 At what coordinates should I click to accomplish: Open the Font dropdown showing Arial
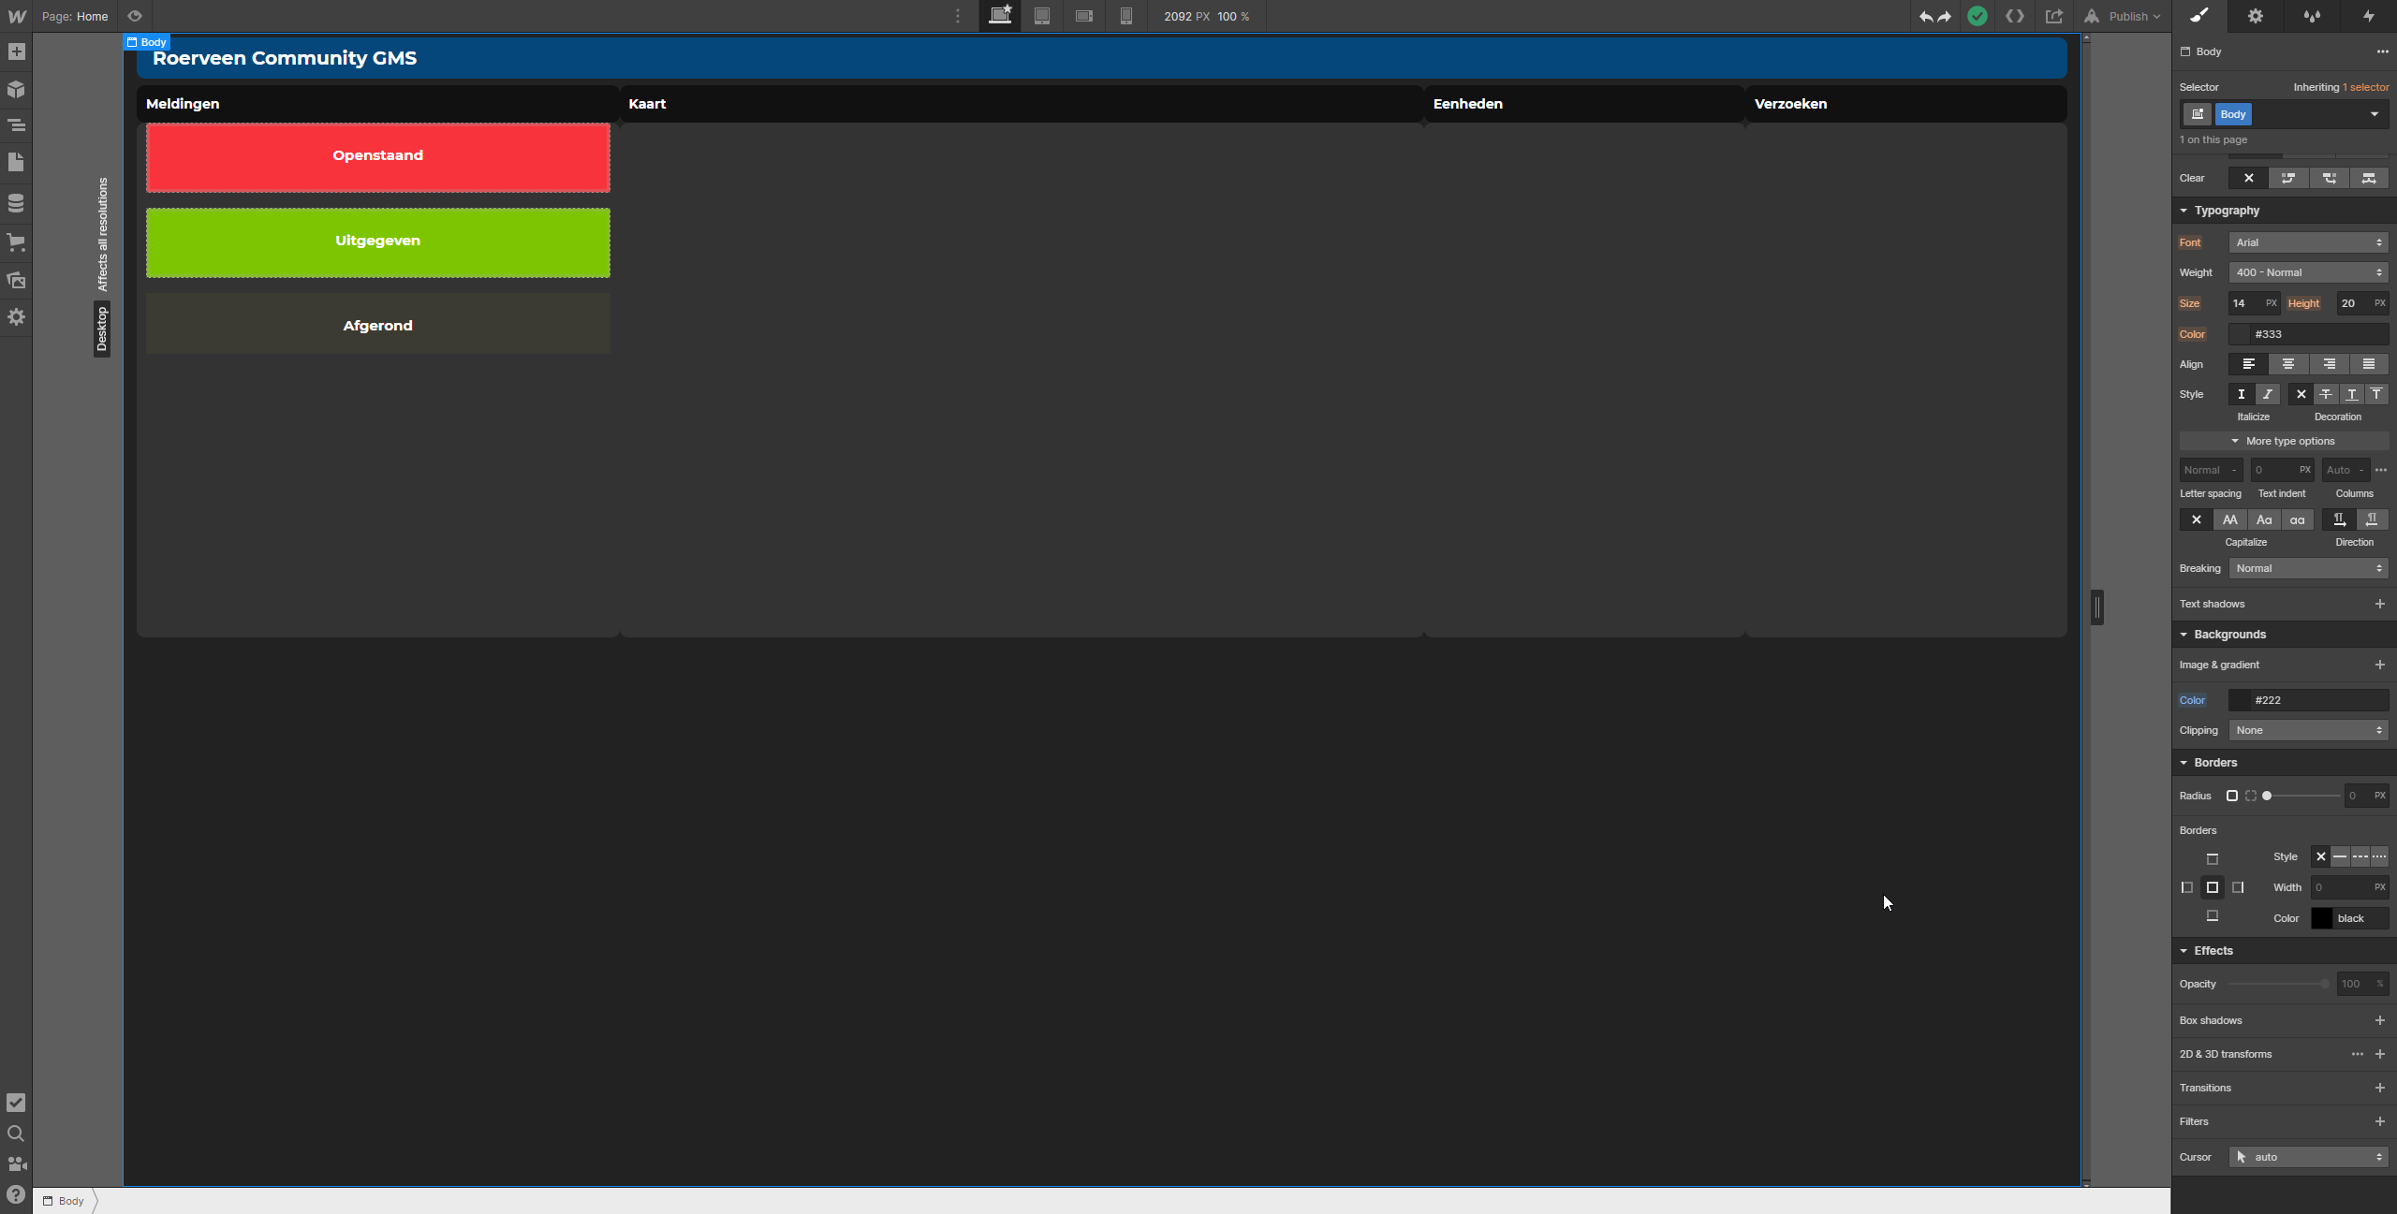(x=2308, y=242)
